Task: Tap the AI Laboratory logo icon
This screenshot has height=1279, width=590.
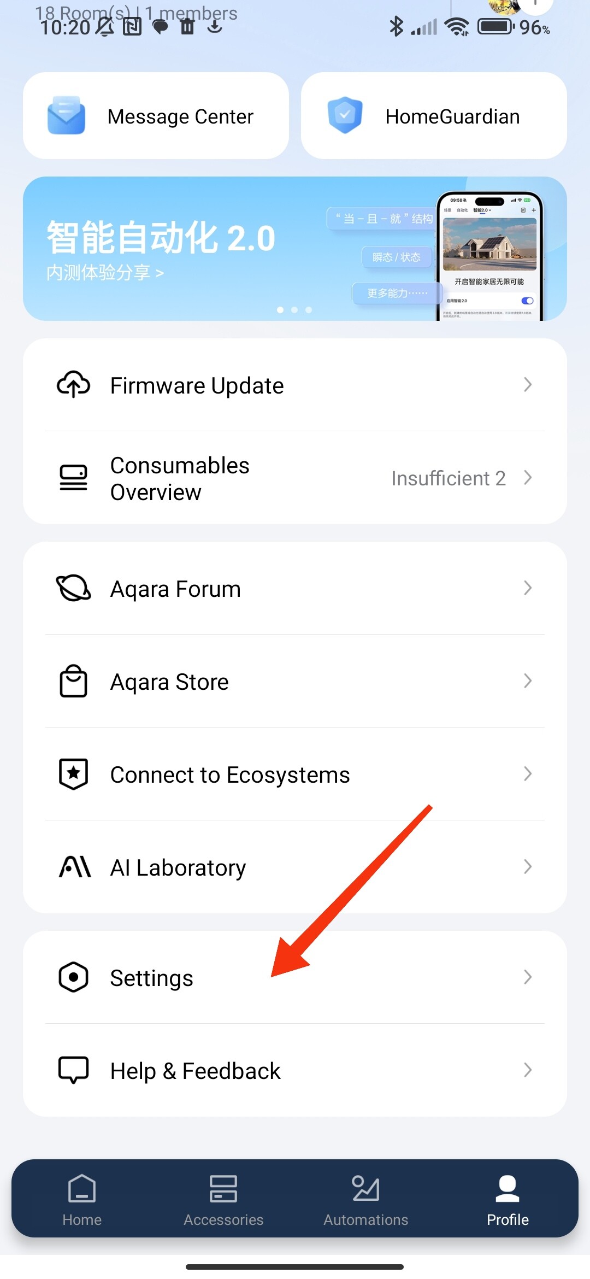Action: point(74,867)
